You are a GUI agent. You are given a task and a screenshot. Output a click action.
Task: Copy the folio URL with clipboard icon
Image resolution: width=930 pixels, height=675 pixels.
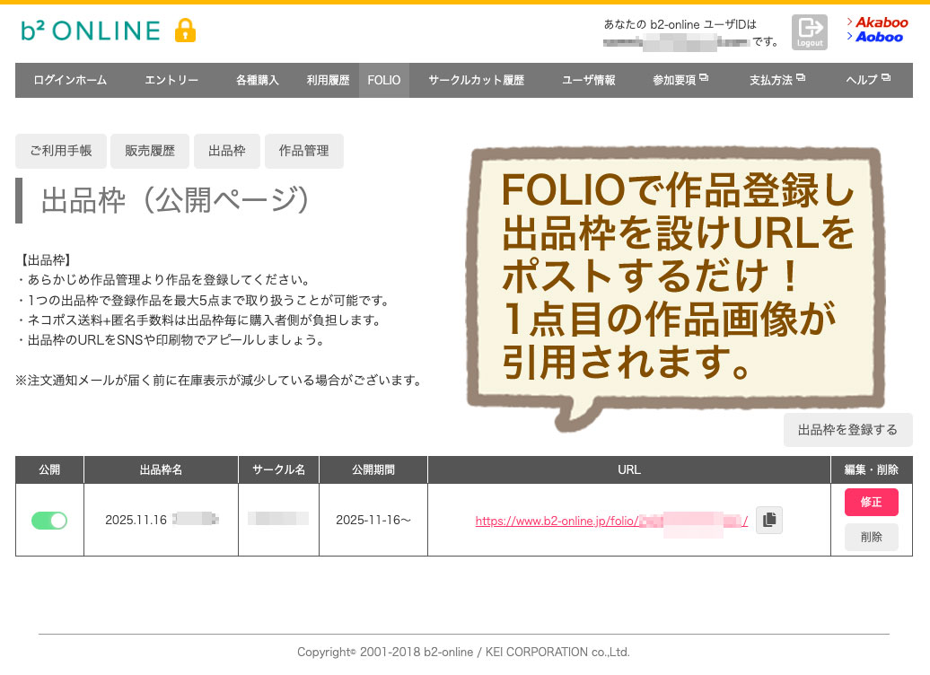click(x=769, y=520)
